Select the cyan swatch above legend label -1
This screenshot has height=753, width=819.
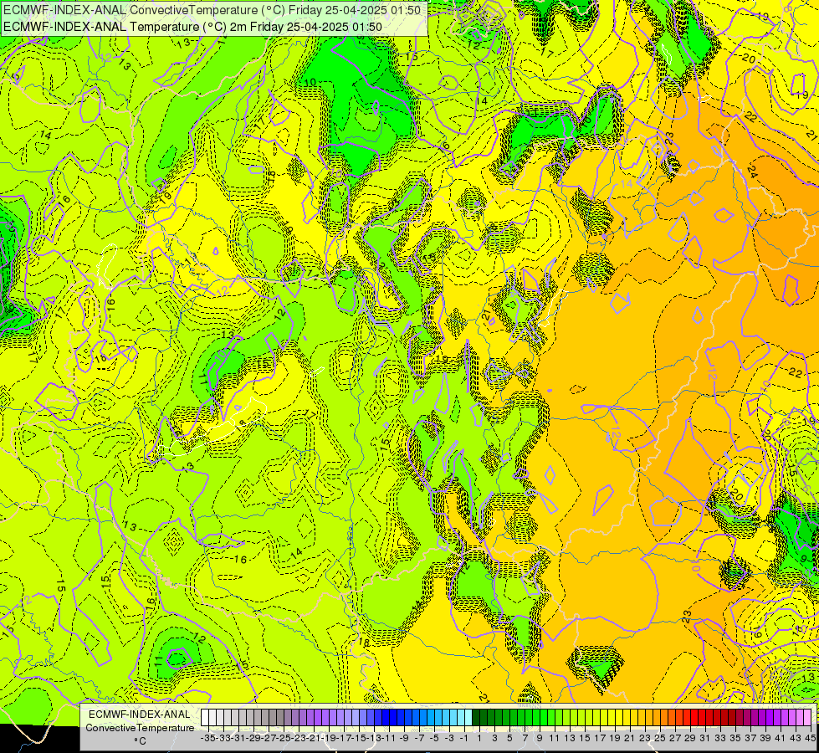tap(461, 718)
